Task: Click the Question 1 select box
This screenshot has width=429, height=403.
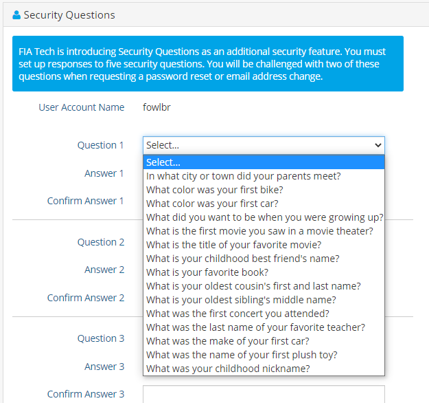Action: 264,145
